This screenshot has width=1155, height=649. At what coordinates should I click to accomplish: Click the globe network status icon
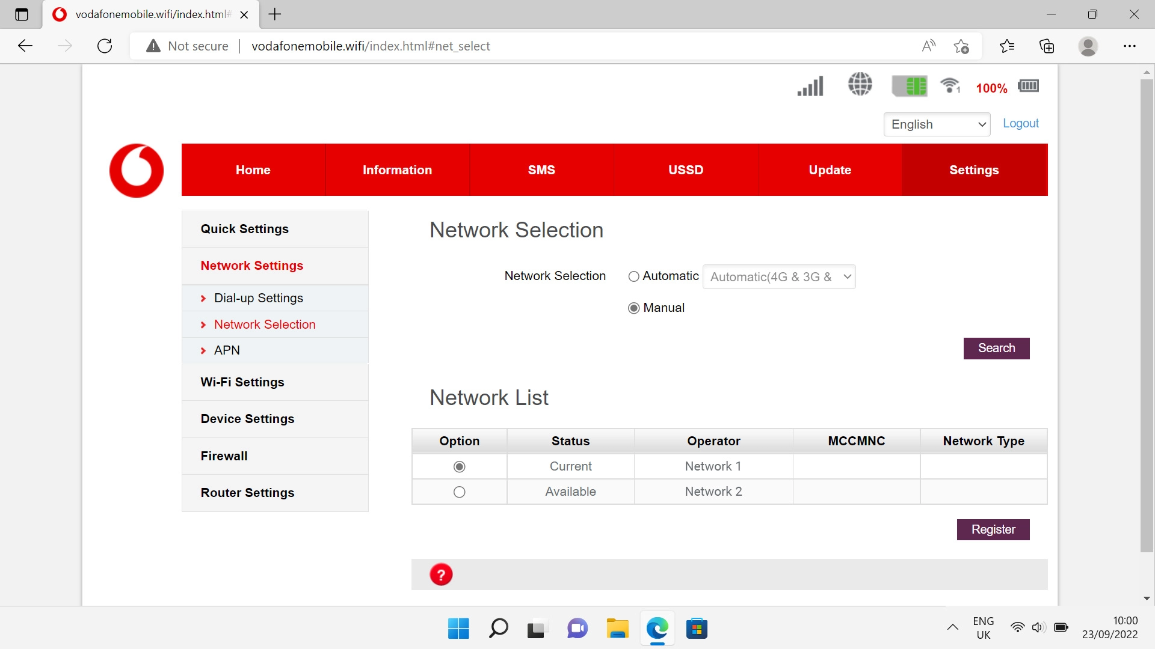(x=859, y=85)
